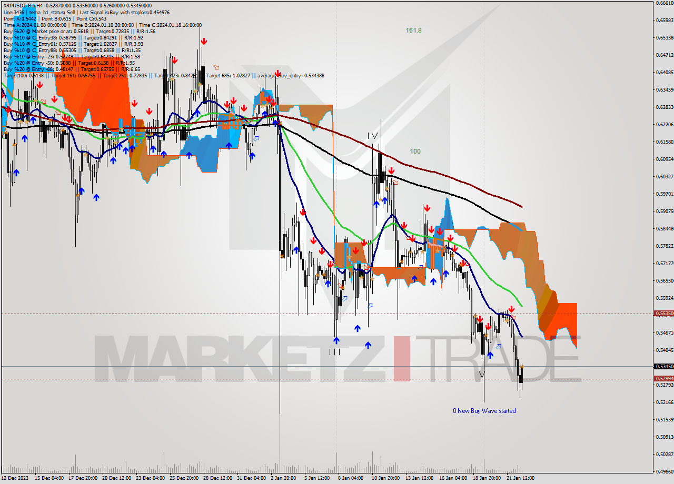The width and height of the screenshot is (674, 484).
Task: Click the 0.54671 price axis label
Action: point(664,332)
